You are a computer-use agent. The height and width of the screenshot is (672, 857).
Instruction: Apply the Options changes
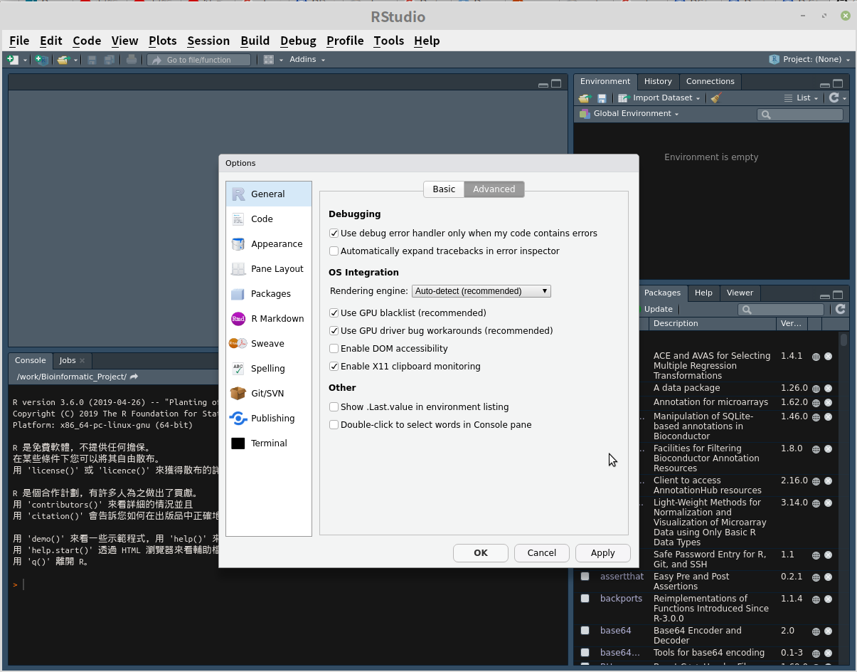pyautogui.click(x=602, y=552)
